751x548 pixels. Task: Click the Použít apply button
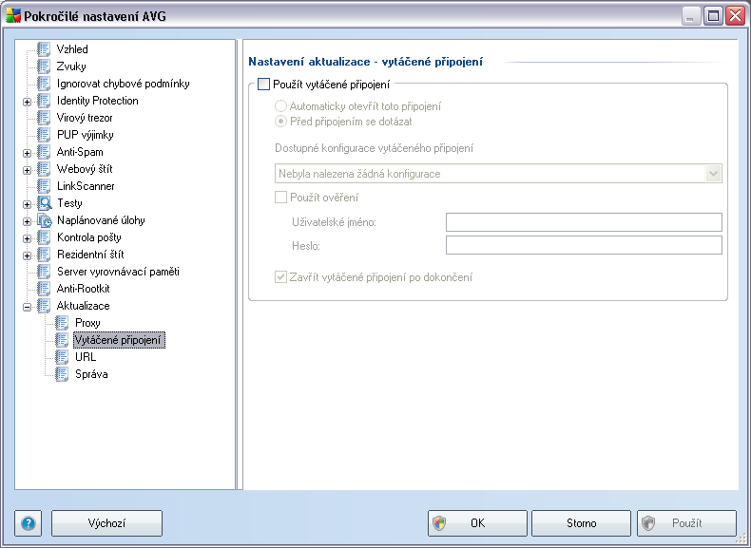[x=686, y=523]
